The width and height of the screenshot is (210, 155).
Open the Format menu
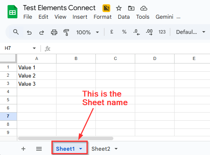pos(102,17)
